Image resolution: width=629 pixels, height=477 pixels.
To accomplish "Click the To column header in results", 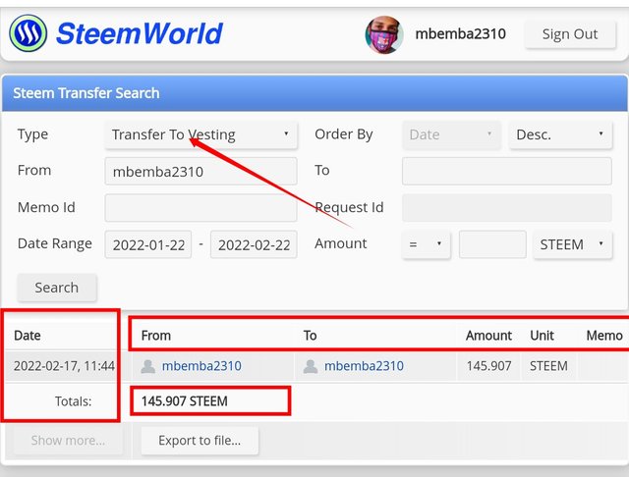I will point(311,336).
